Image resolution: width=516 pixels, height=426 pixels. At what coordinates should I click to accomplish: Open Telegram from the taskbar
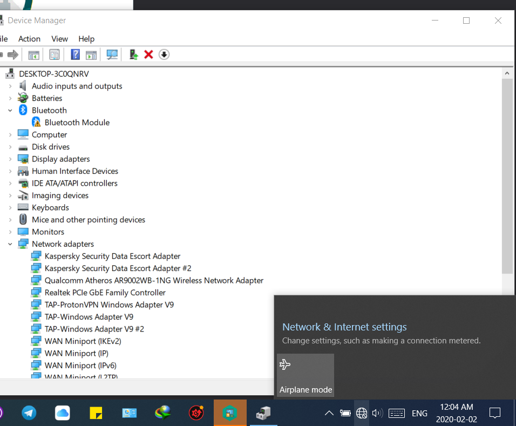29,413
